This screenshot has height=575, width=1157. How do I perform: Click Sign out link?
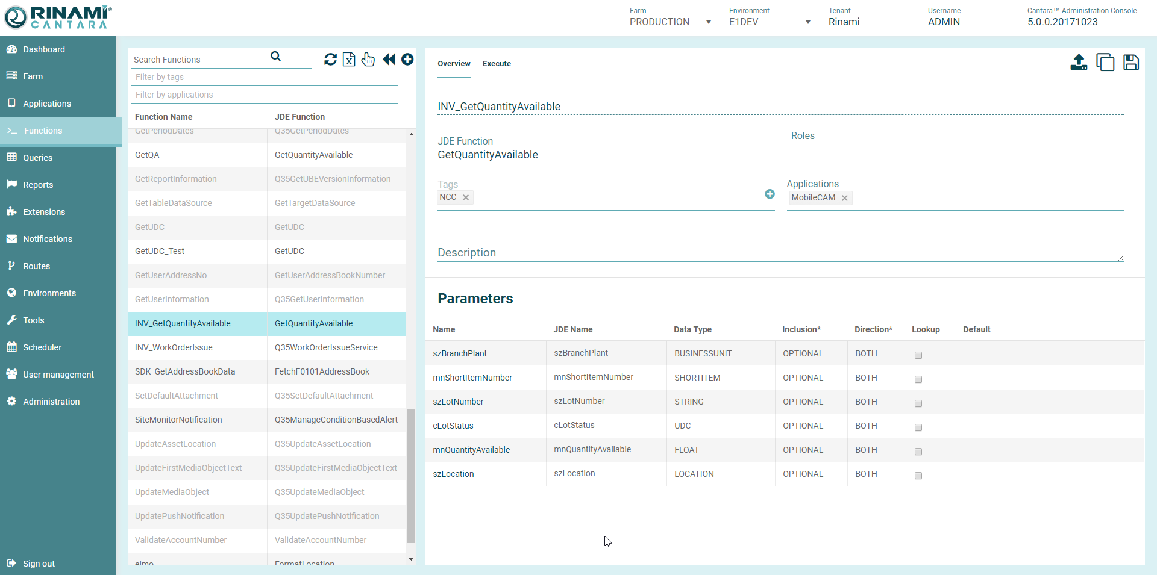(x=39, y=564)
